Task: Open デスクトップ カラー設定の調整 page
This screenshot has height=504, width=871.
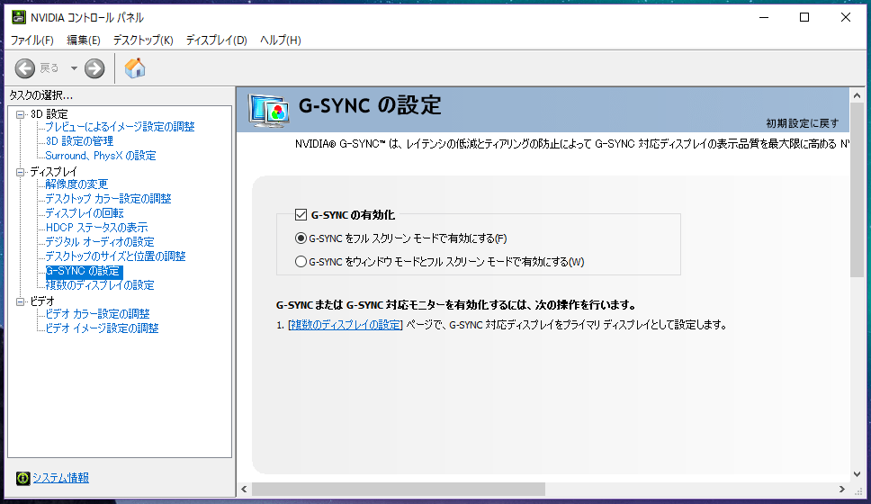Action: [108, 198]
